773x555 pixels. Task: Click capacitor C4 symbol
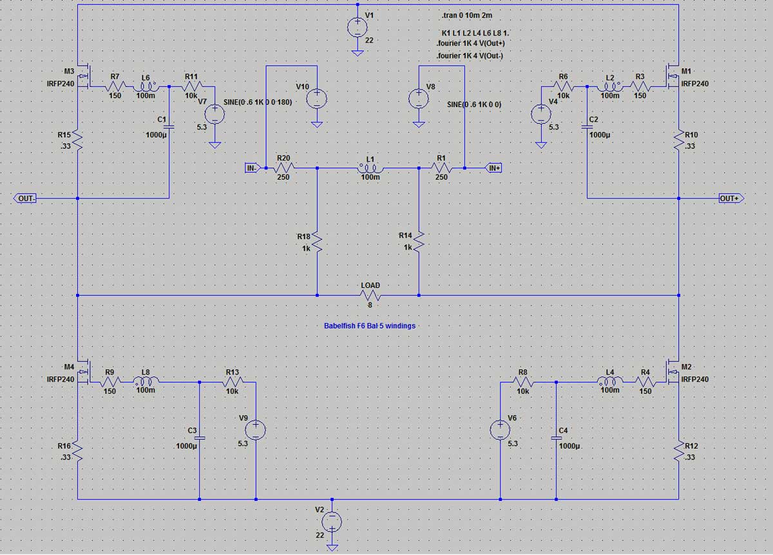tap(557, 437)
